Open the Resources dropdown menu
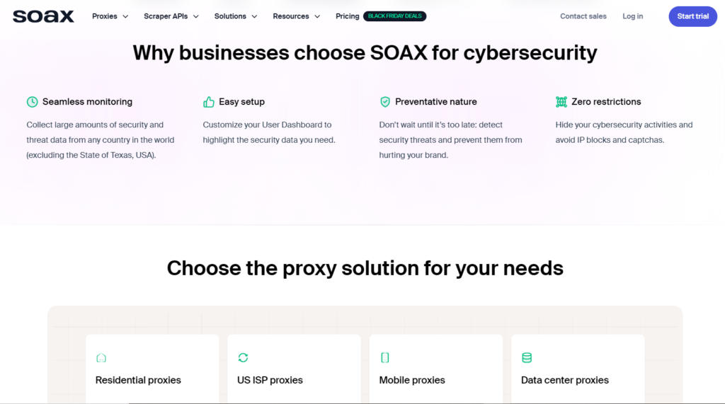 (x=297, y=16)
